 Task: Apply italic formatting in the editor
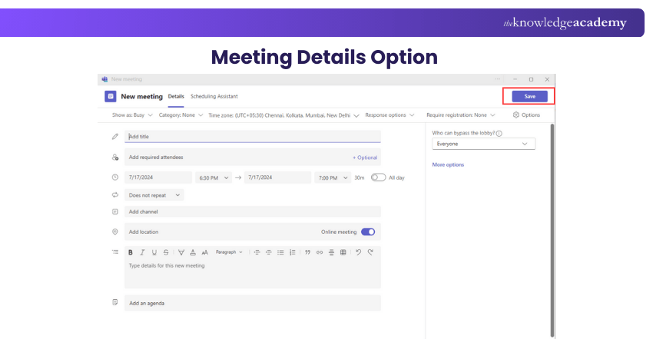point(142,252)
